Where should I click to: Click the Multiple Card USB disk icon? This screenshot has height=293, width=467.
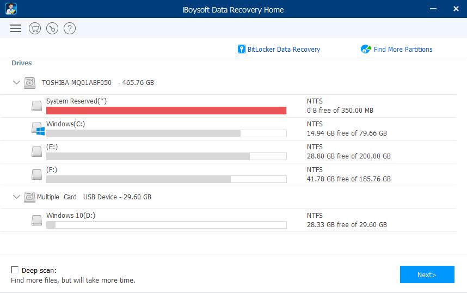(30, 197)
